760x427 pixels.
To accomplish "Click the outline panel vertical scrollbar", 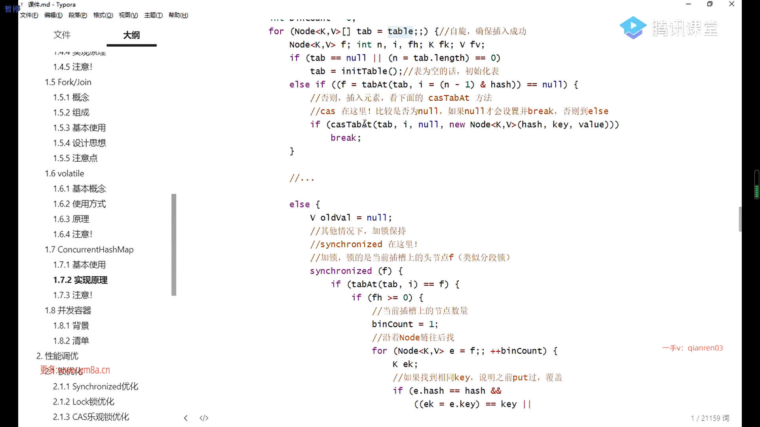I will (174, 244).
